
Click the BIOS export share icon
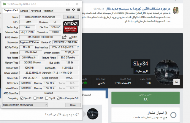click(x=64, y=37)
